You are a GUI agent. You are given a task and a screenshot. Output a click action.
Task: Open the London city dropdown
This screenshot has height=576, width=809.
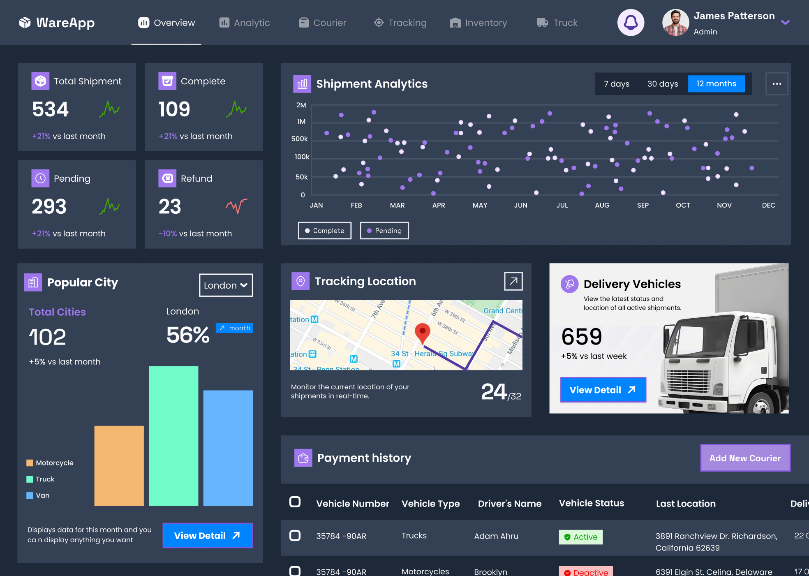pos(226,285)
